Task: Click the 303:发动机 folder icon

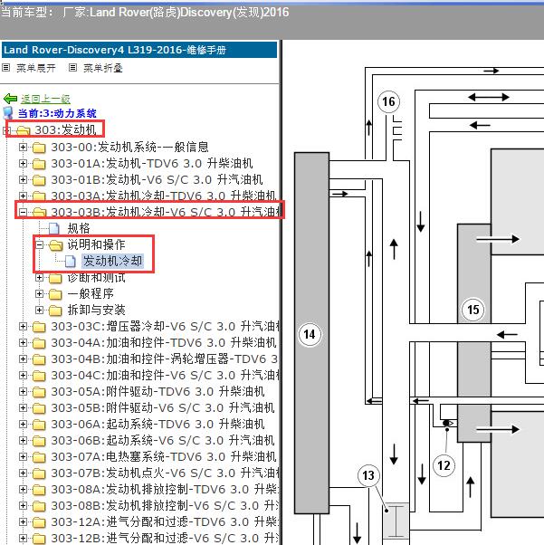Action: click(x=24, y=130)
